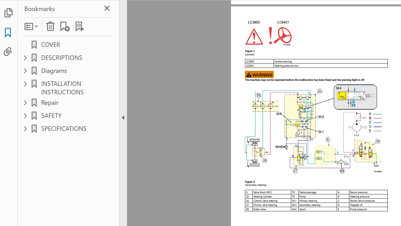Expand the SPECIFICATIONS bookmark

[25, 129]
